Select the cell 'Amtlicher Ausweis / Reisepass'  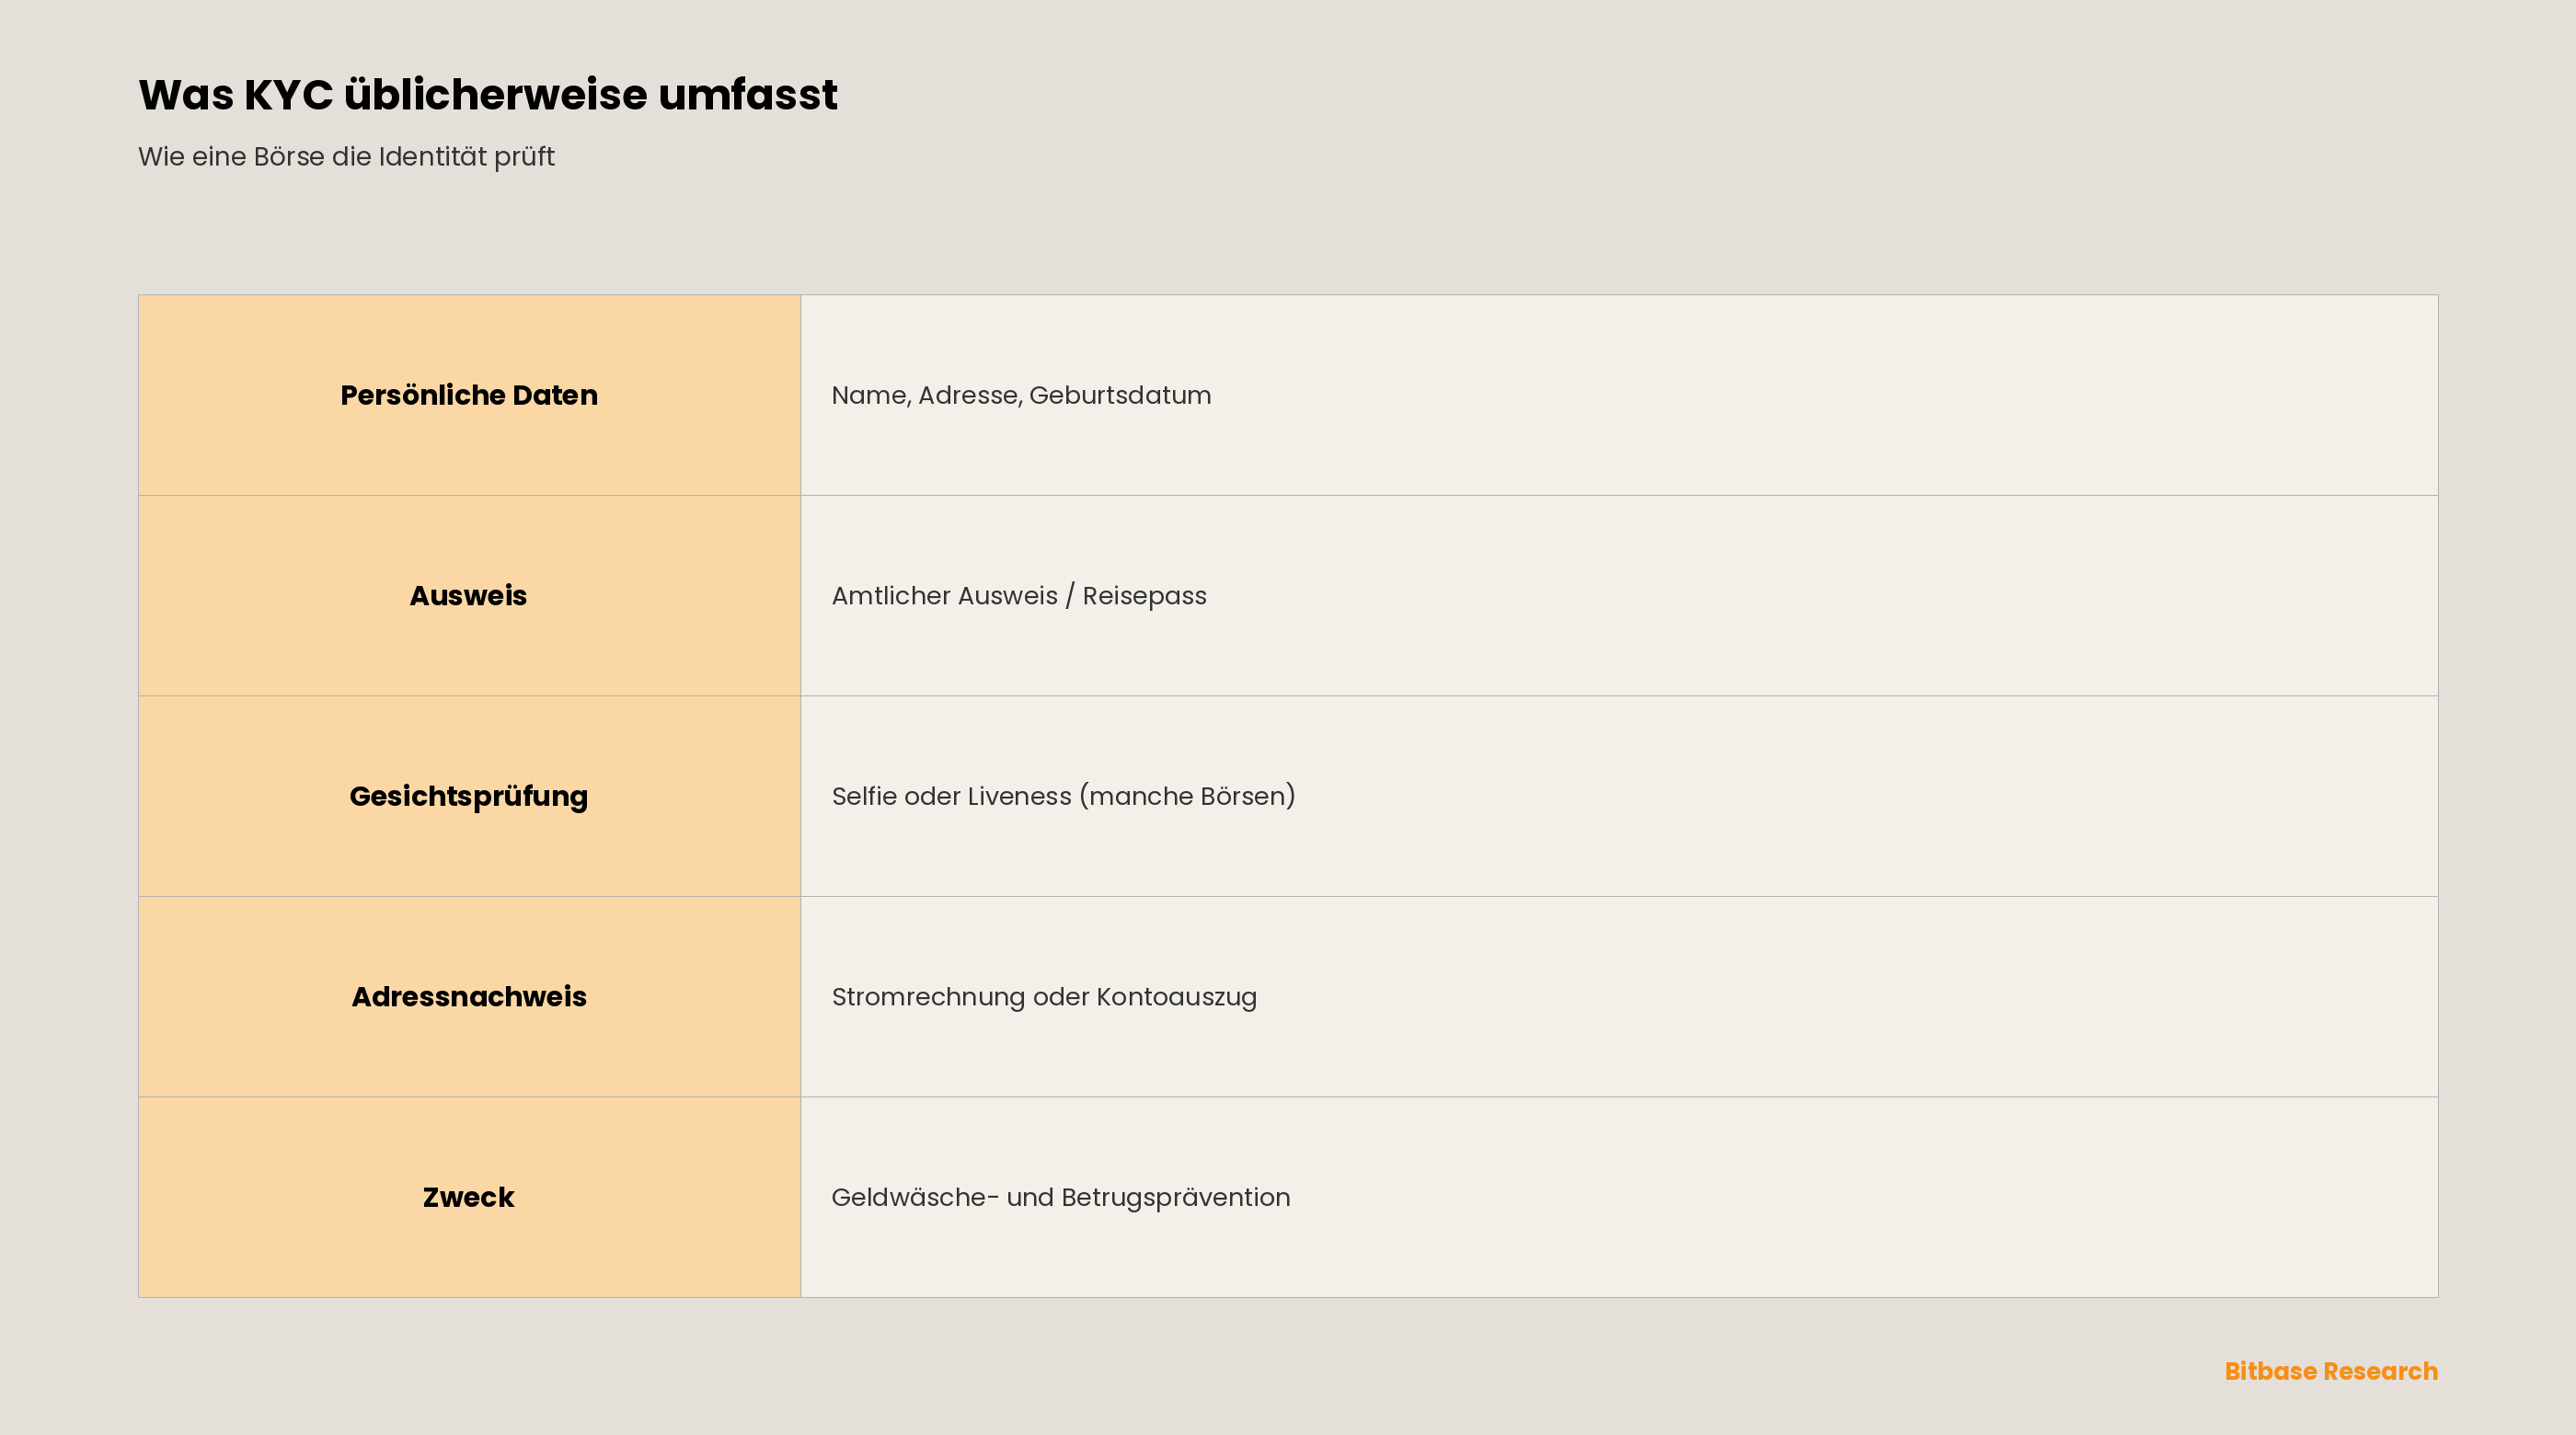(x=1619, y=596)
